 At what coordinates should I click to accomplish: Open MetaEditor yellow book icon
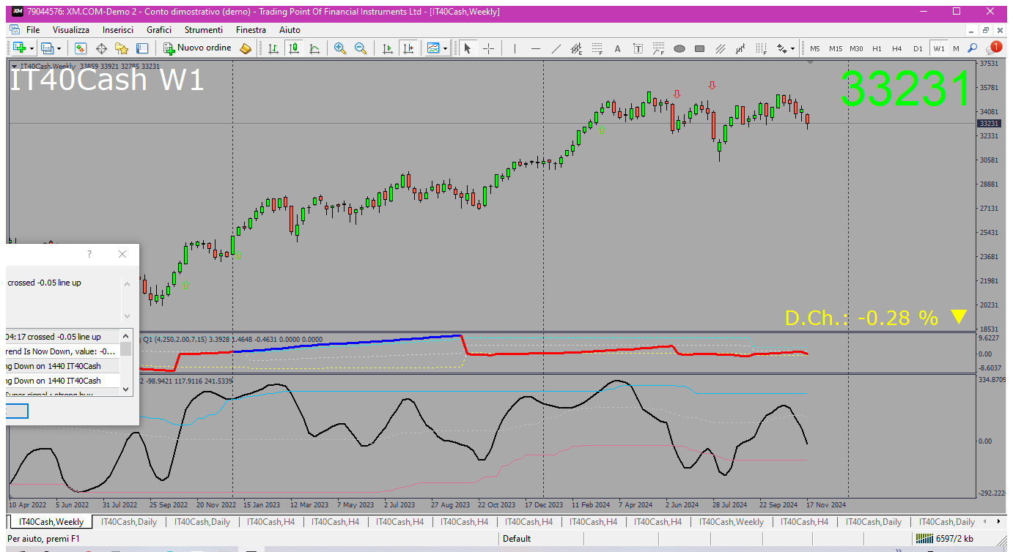[246, 48]
